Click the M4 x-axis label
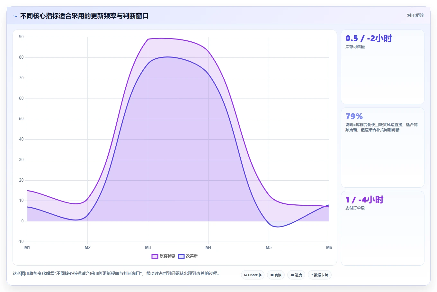This screenshot has width=437, height=292. pos(208,247)
